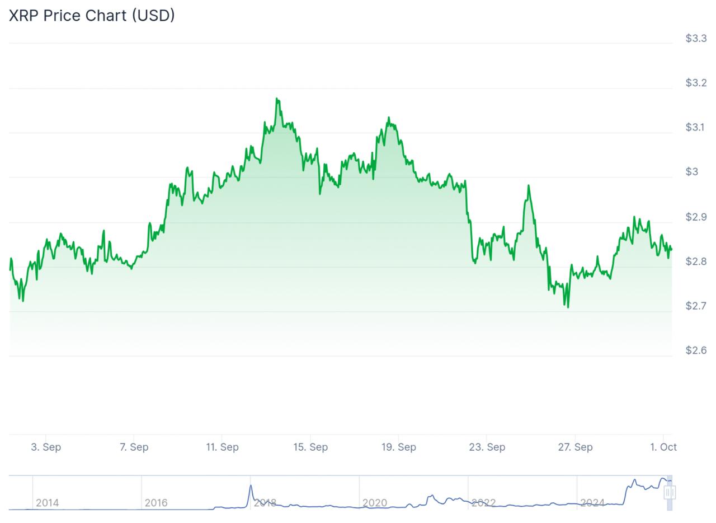Click the lowest dip near 27 Sep
The image size is (716, 523).
[568, 306]
